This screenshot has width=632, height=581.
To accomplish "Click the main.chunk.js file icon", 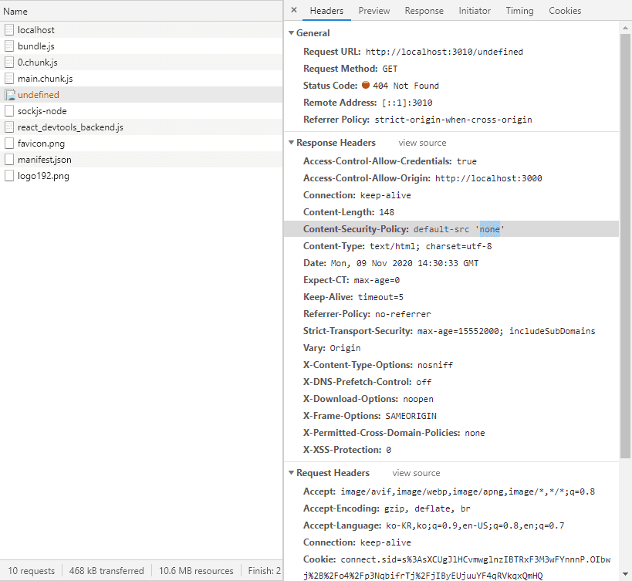I will [9, 79].
